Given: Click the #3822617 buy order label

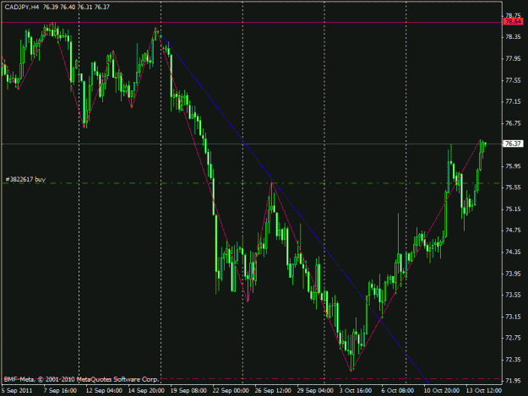Looking at the screenshot, I should [25, 179].
